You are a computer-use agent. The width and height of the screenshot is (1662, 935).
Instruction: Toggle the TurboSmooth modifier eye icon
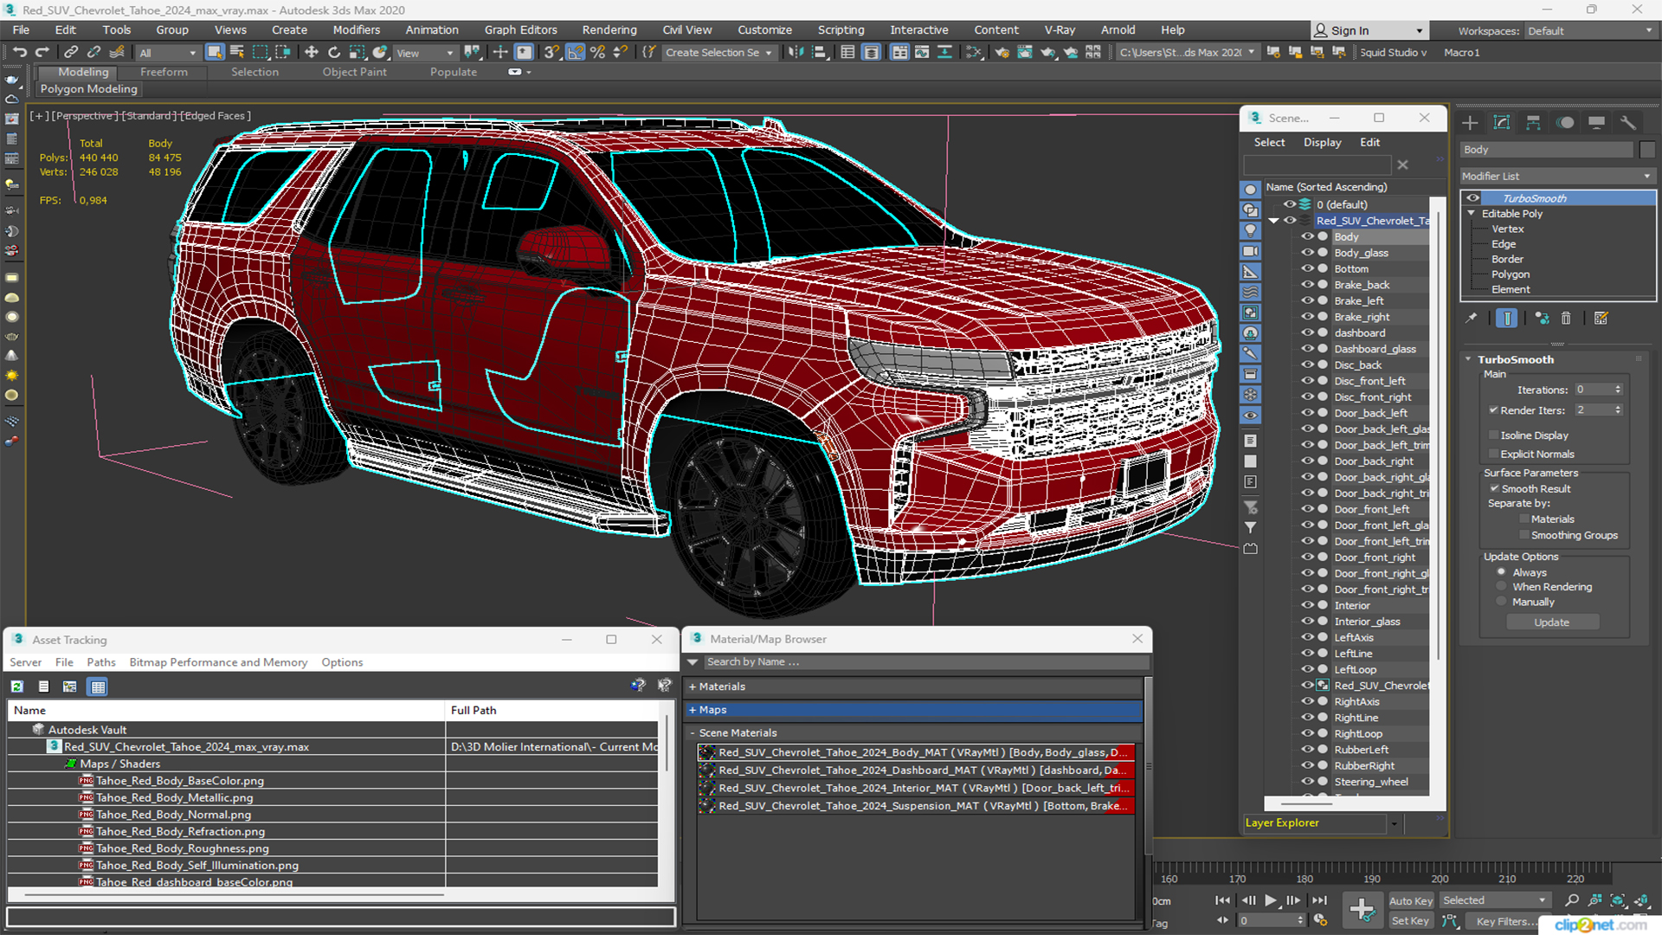coord(1472,198)
